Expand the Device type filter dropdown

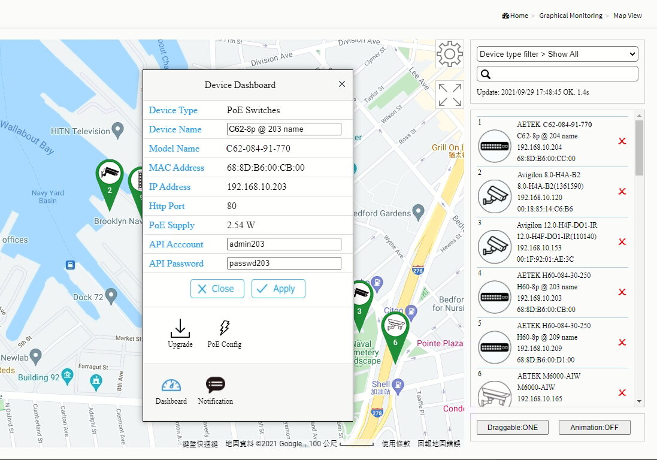pyautogui.click(x=557, y=54)
